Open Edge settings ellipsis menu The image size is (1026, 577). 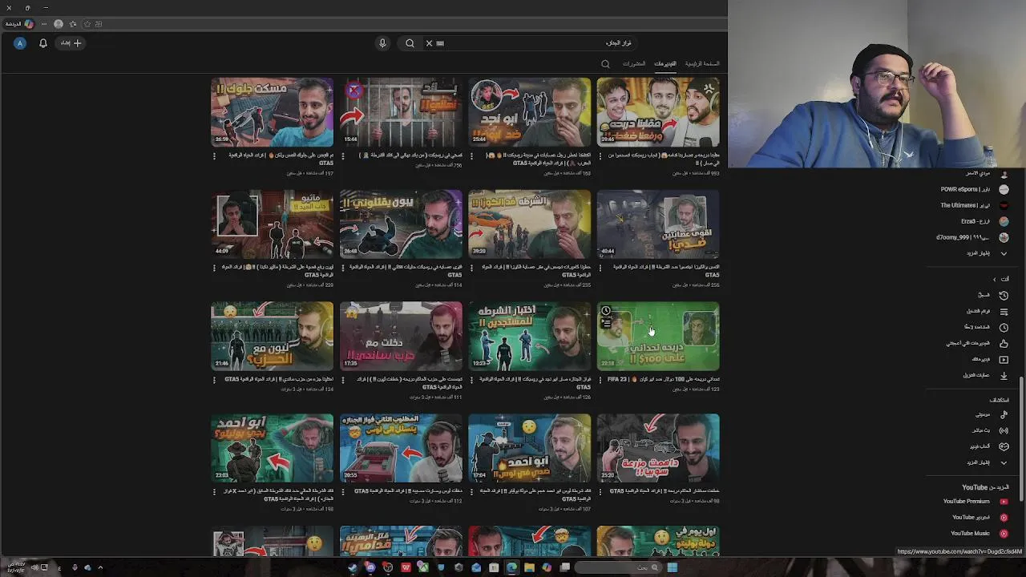tap(46, 24)
